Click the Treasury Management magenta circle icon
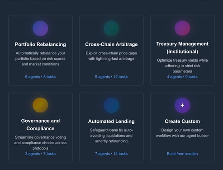This screenshot has height=170, width=223. (182, 28)
